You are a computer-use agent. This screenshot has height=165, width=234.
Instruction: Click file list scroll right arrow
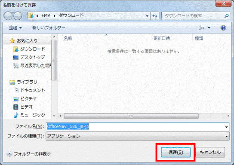point(228,116)
